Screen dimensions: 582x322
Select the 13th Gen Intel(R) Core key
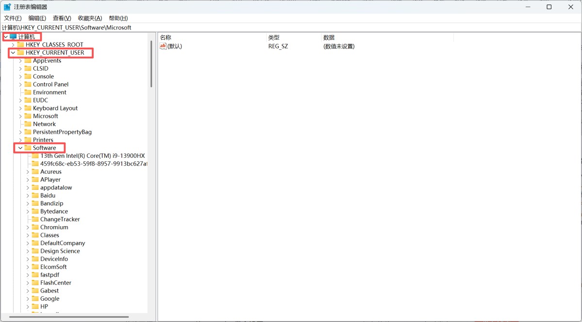pos(93,156)
